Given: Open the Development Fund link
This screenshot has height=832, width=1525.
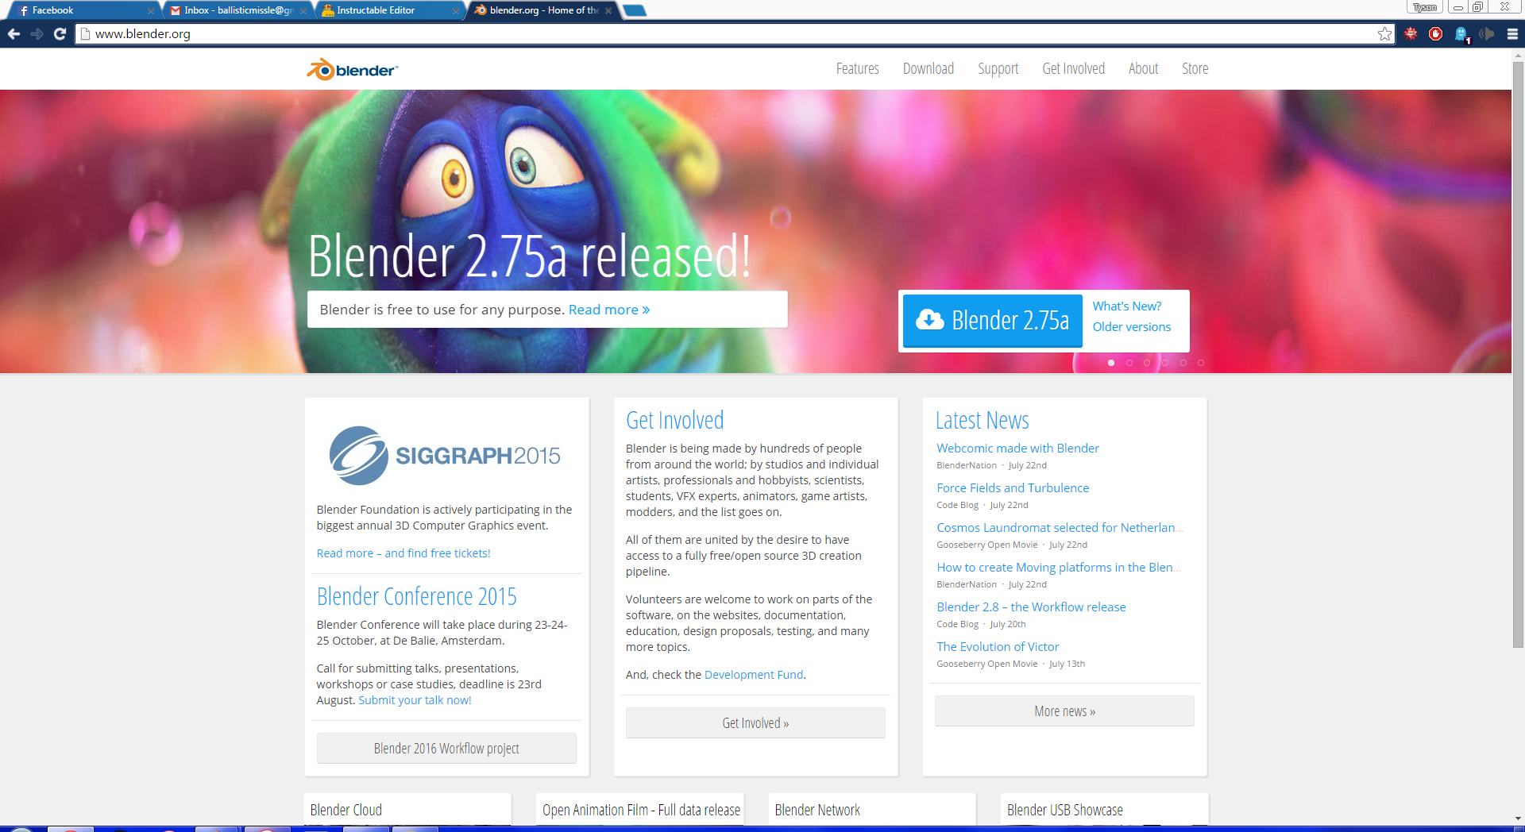Looking at the screenshot, I should point(754,675).
